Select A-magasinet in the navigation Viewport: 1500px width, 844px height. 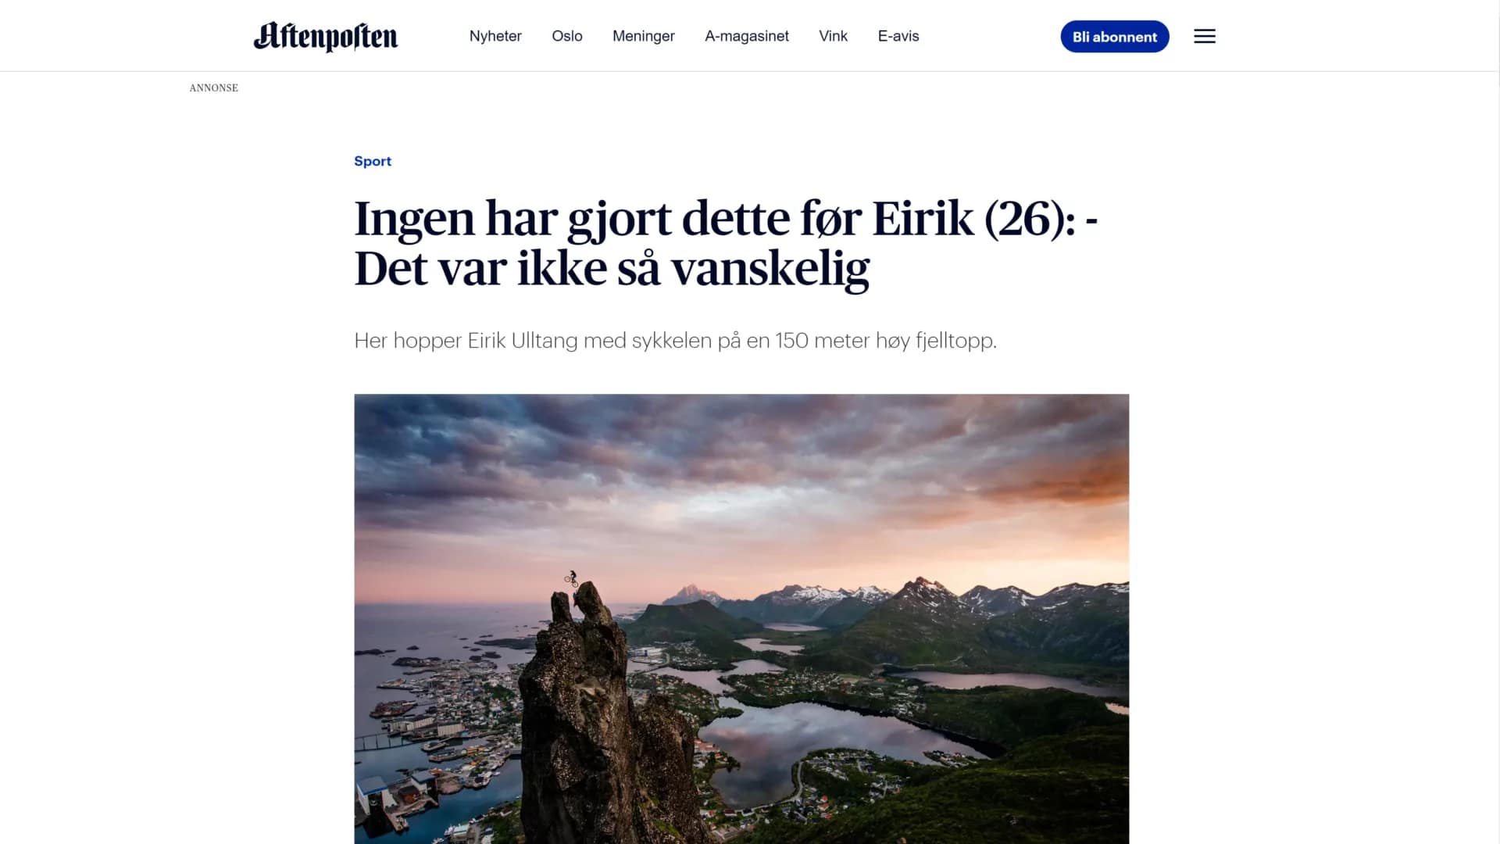747,36
